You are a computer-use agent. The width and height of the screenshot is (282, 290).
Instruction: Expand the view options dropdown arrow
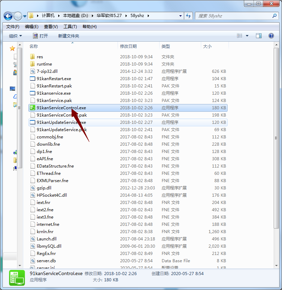(247, 36)
